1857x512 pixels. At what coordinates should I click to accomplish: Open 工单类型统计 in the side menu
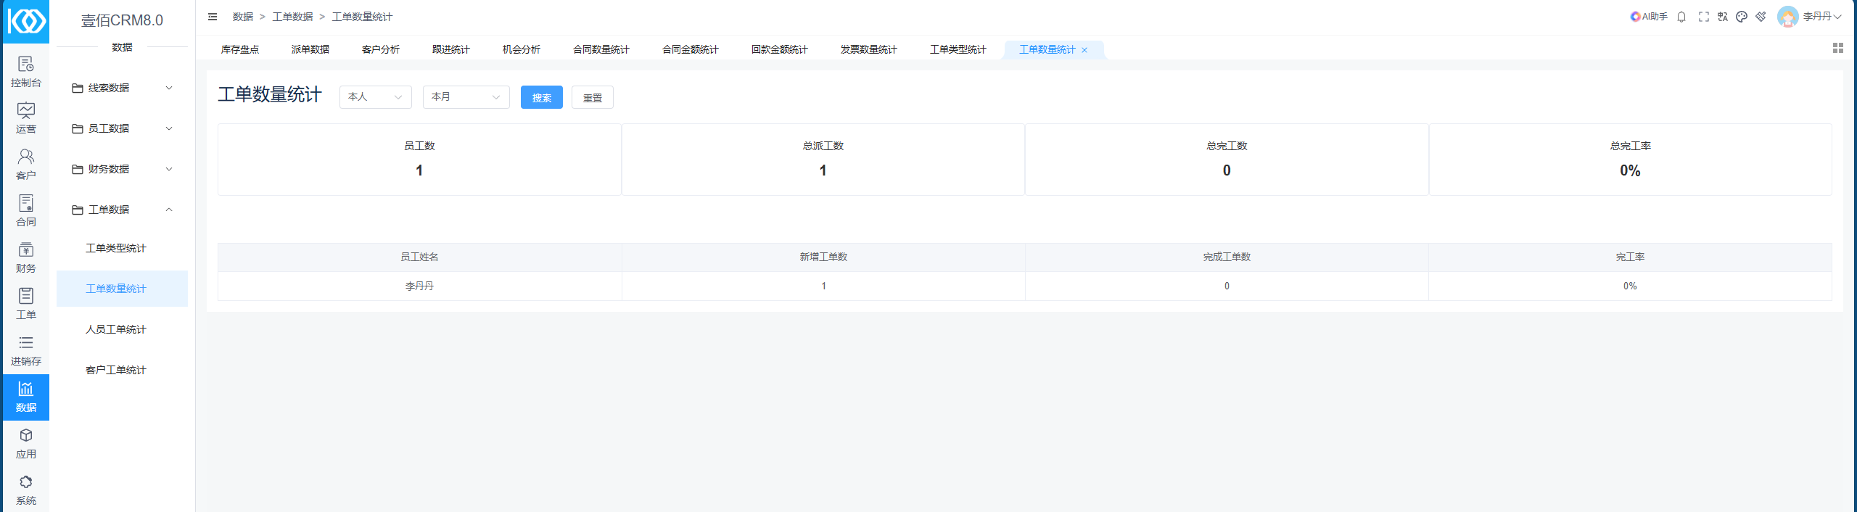click(122, 248)
